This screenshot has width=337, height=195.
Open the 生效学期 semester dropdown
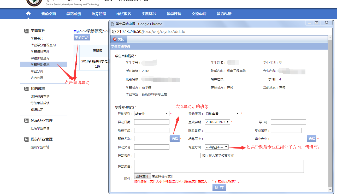pos(217,122)
